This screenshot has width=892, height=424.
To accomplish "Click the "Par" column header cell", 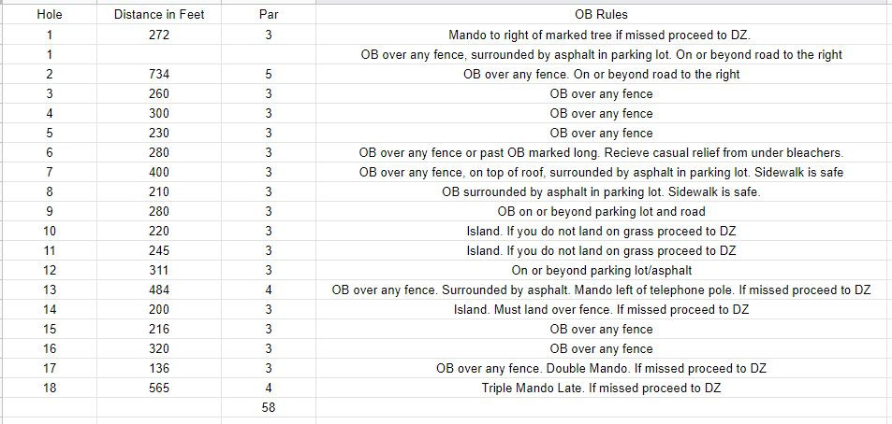I will point(269,15).
